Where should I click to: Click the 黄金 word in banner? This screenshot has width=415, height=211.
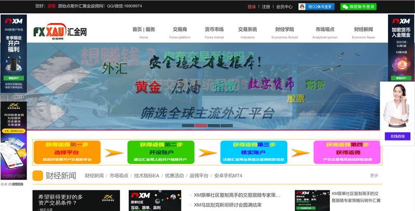[148, 87]
